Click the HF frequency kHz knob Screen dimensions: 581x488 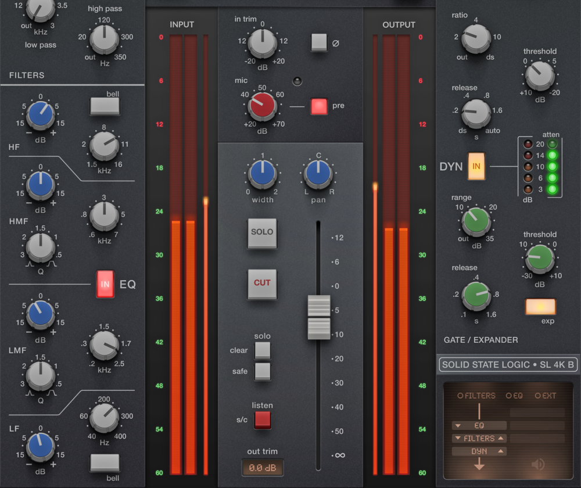(x=105, y=145)
